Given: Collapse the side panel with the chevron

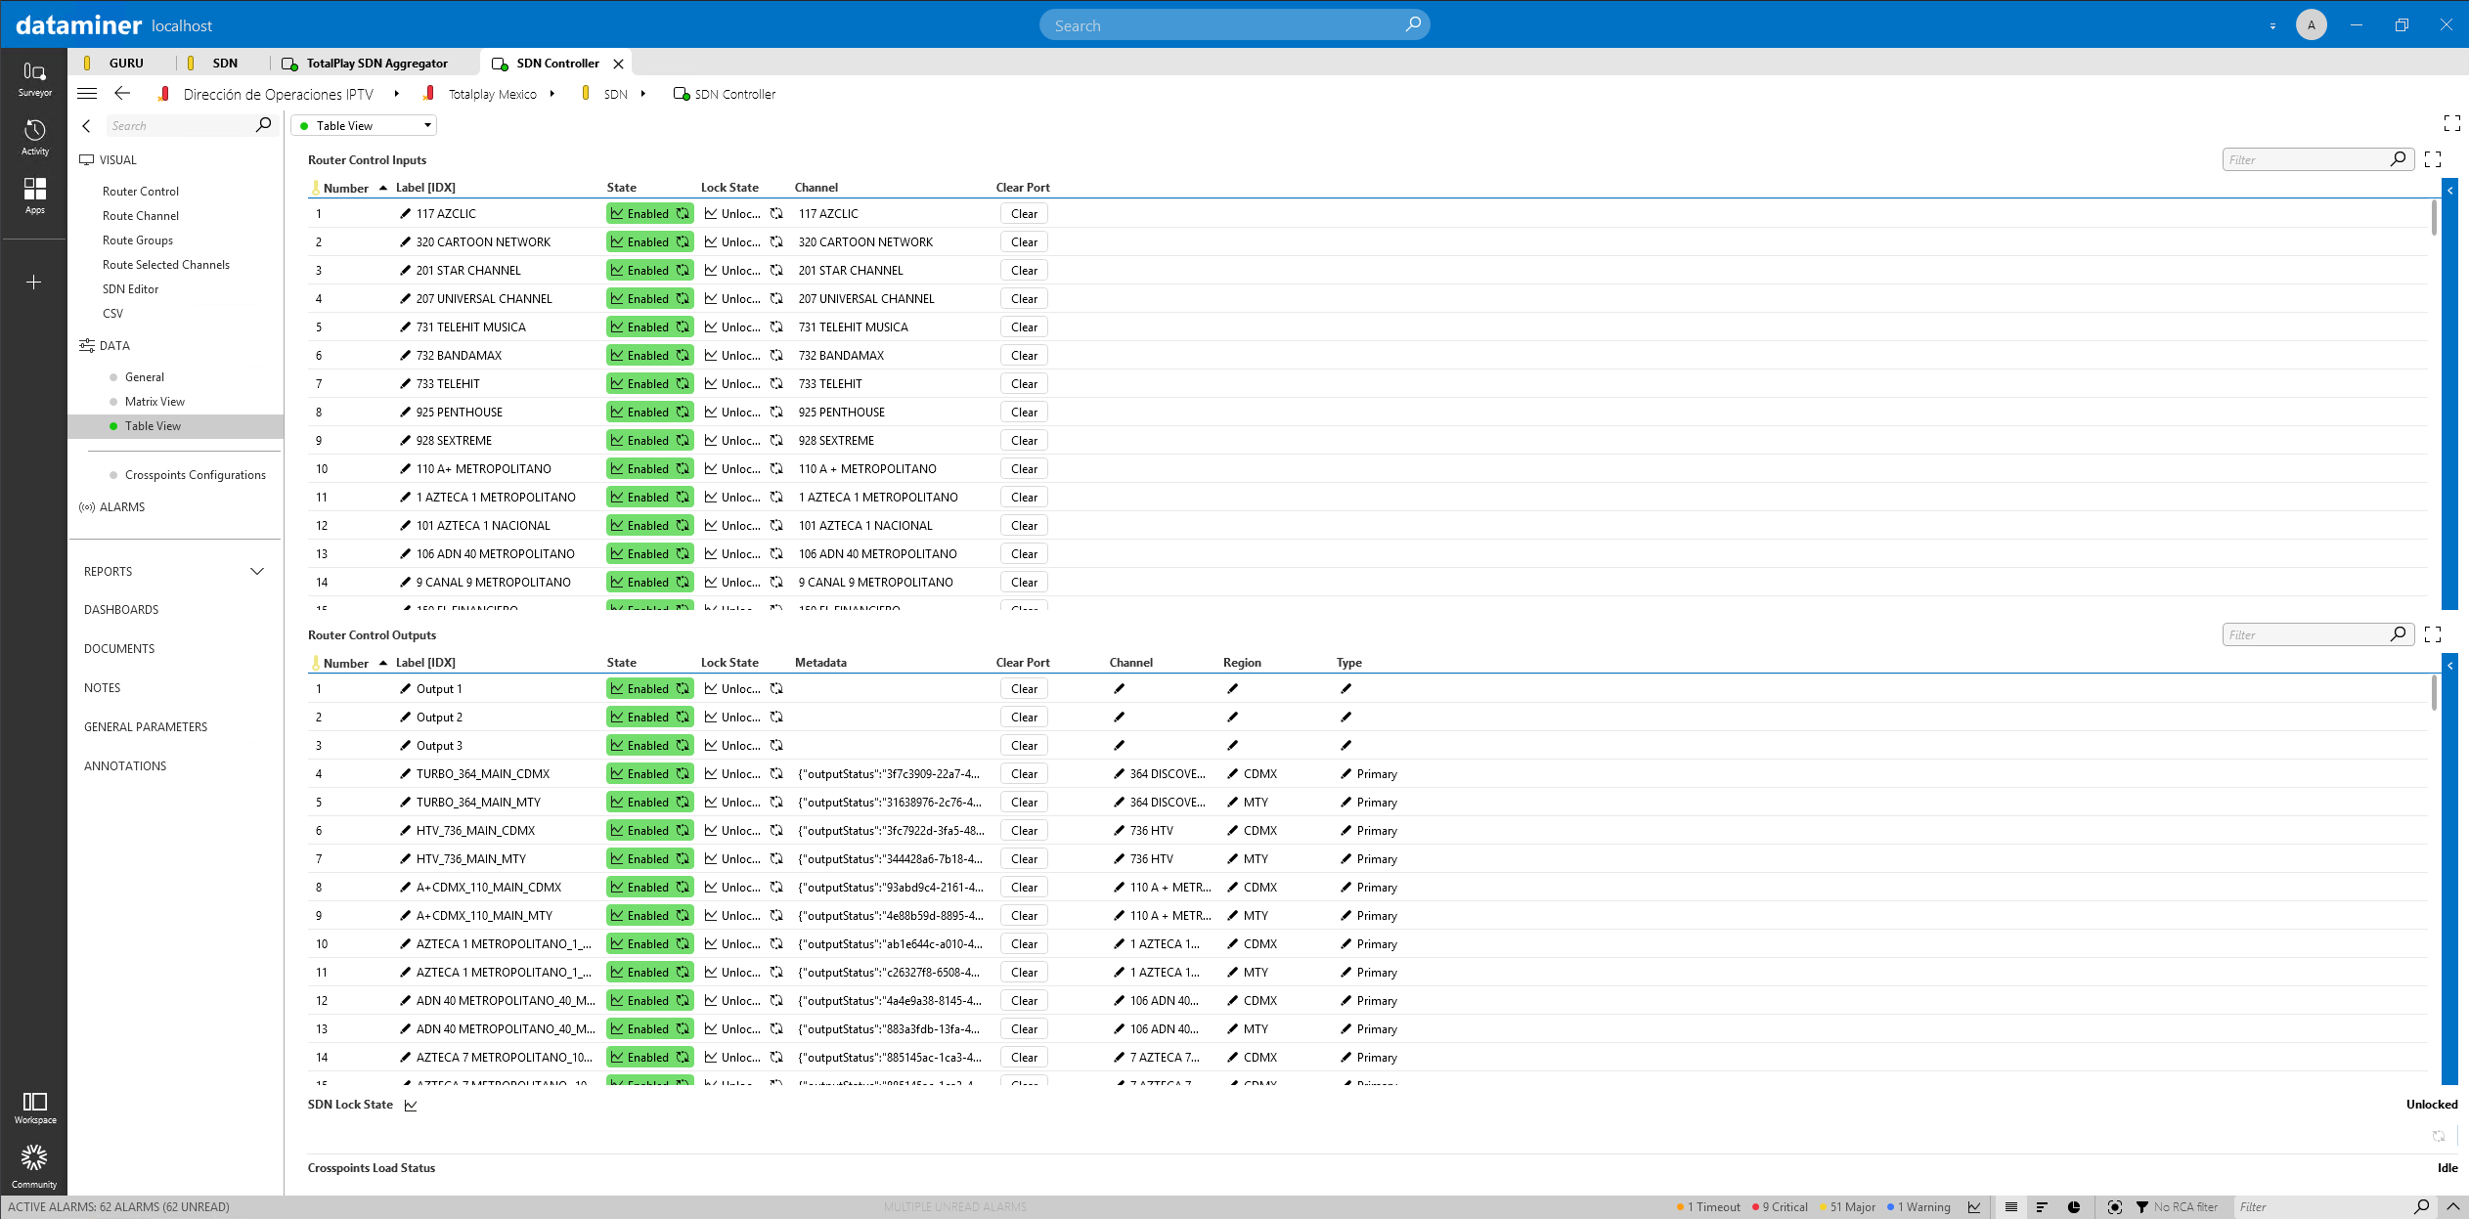Looking at the screenshot, I should pos(86,126).
